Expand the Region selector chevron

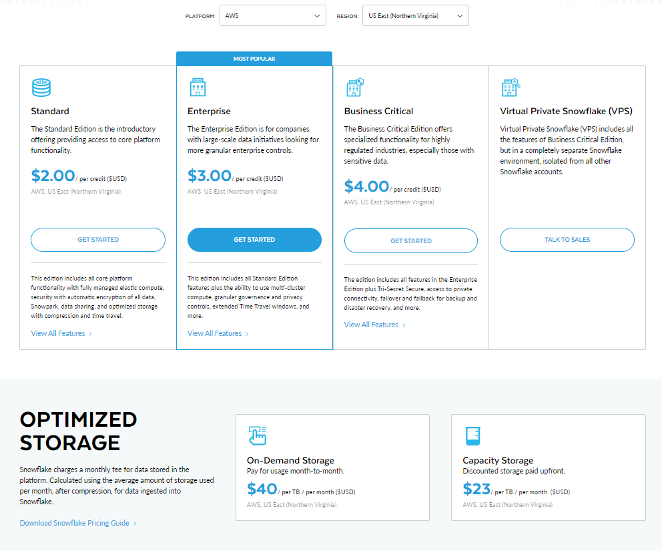459,15
